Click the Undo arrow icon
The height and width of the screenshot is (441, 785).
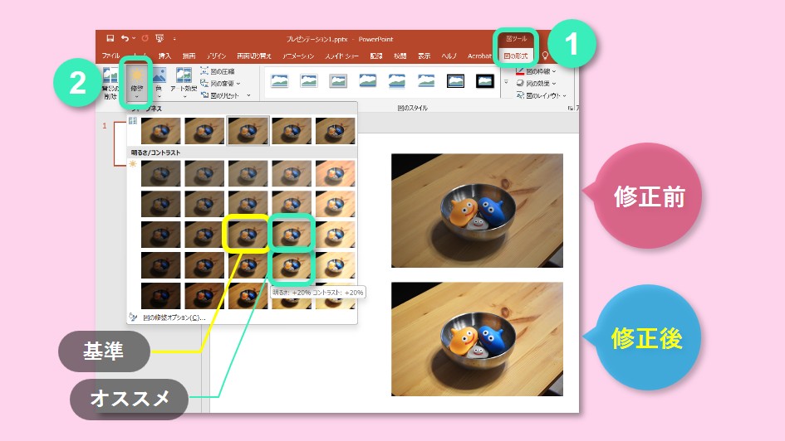pos(125,38)
